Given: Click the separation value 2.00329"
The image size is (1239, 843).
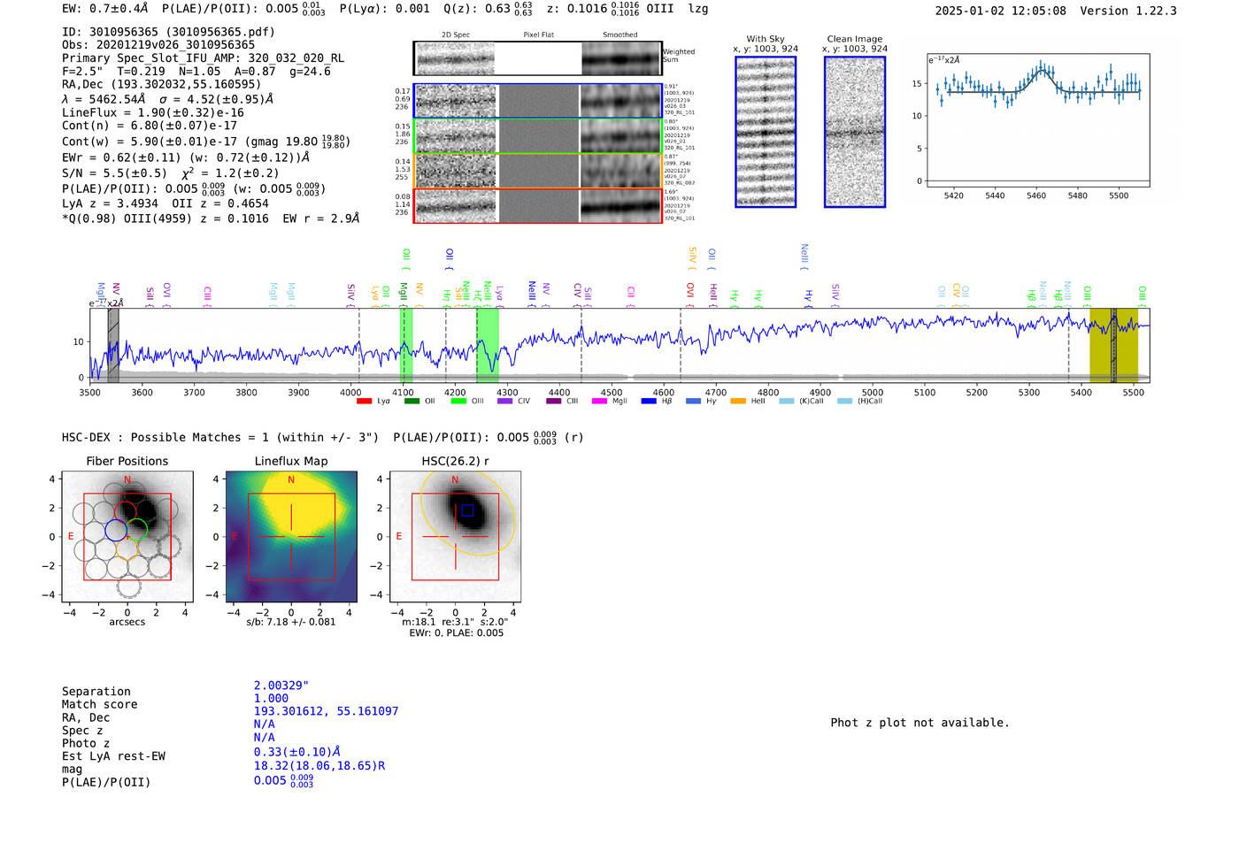Looking at the screenshot, I should coord(281,686).
